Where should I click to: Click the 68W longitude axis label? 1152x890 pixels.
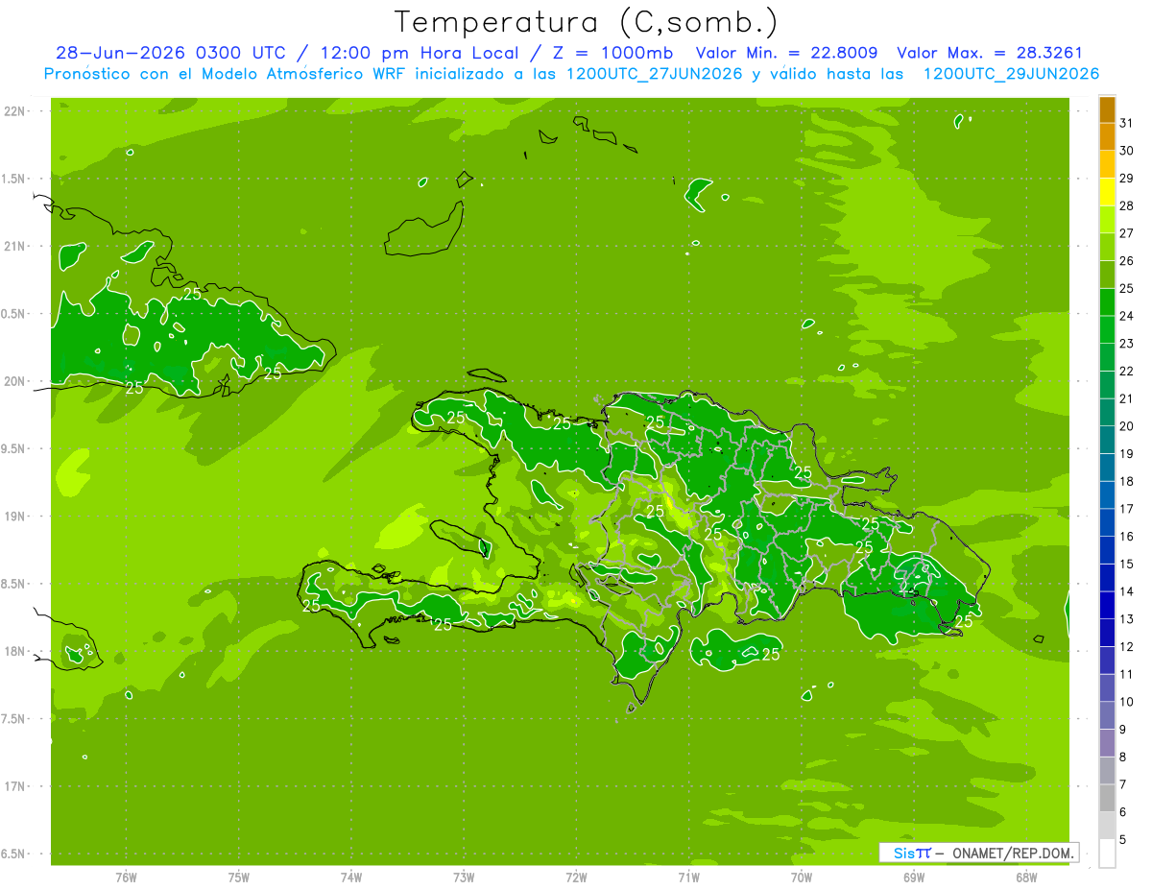click(1026, 878)
